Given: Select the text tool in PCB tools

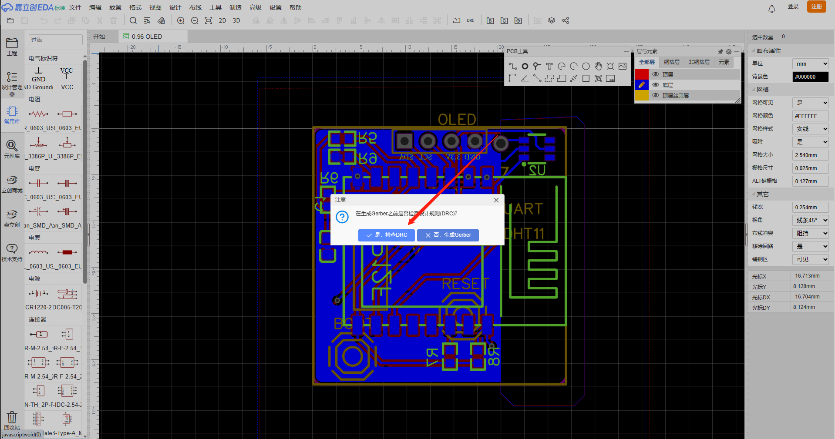Looking at the screenshot, I should coord(549,66).
